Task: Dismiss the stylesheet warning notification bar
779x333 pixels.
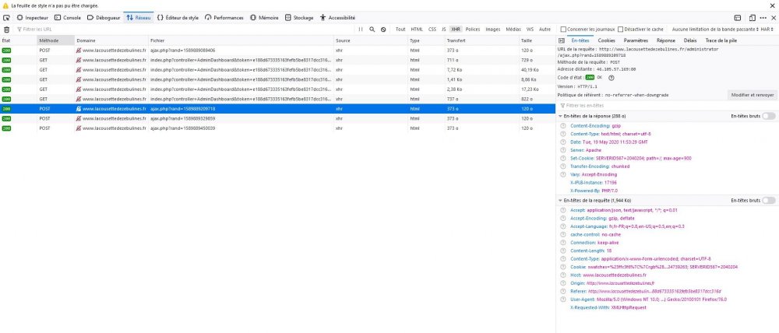Action: coord(773,5)
